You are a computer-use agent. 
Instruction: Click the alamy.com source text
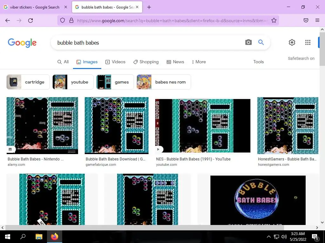click(x=17, y=165)
